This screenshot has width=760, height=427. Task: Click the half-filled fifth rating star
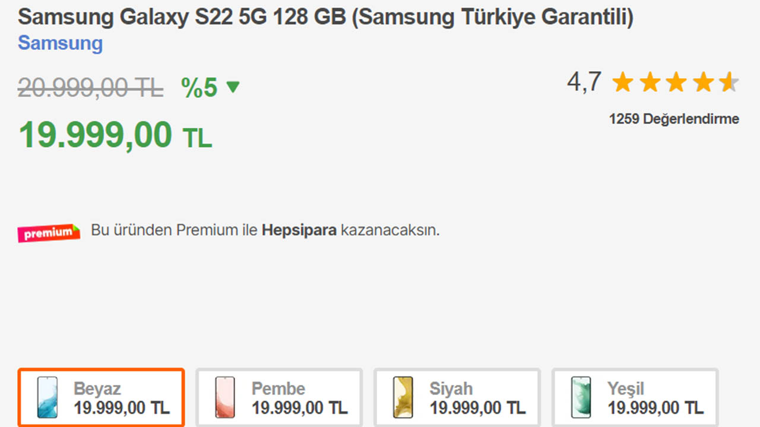point(729,82)
